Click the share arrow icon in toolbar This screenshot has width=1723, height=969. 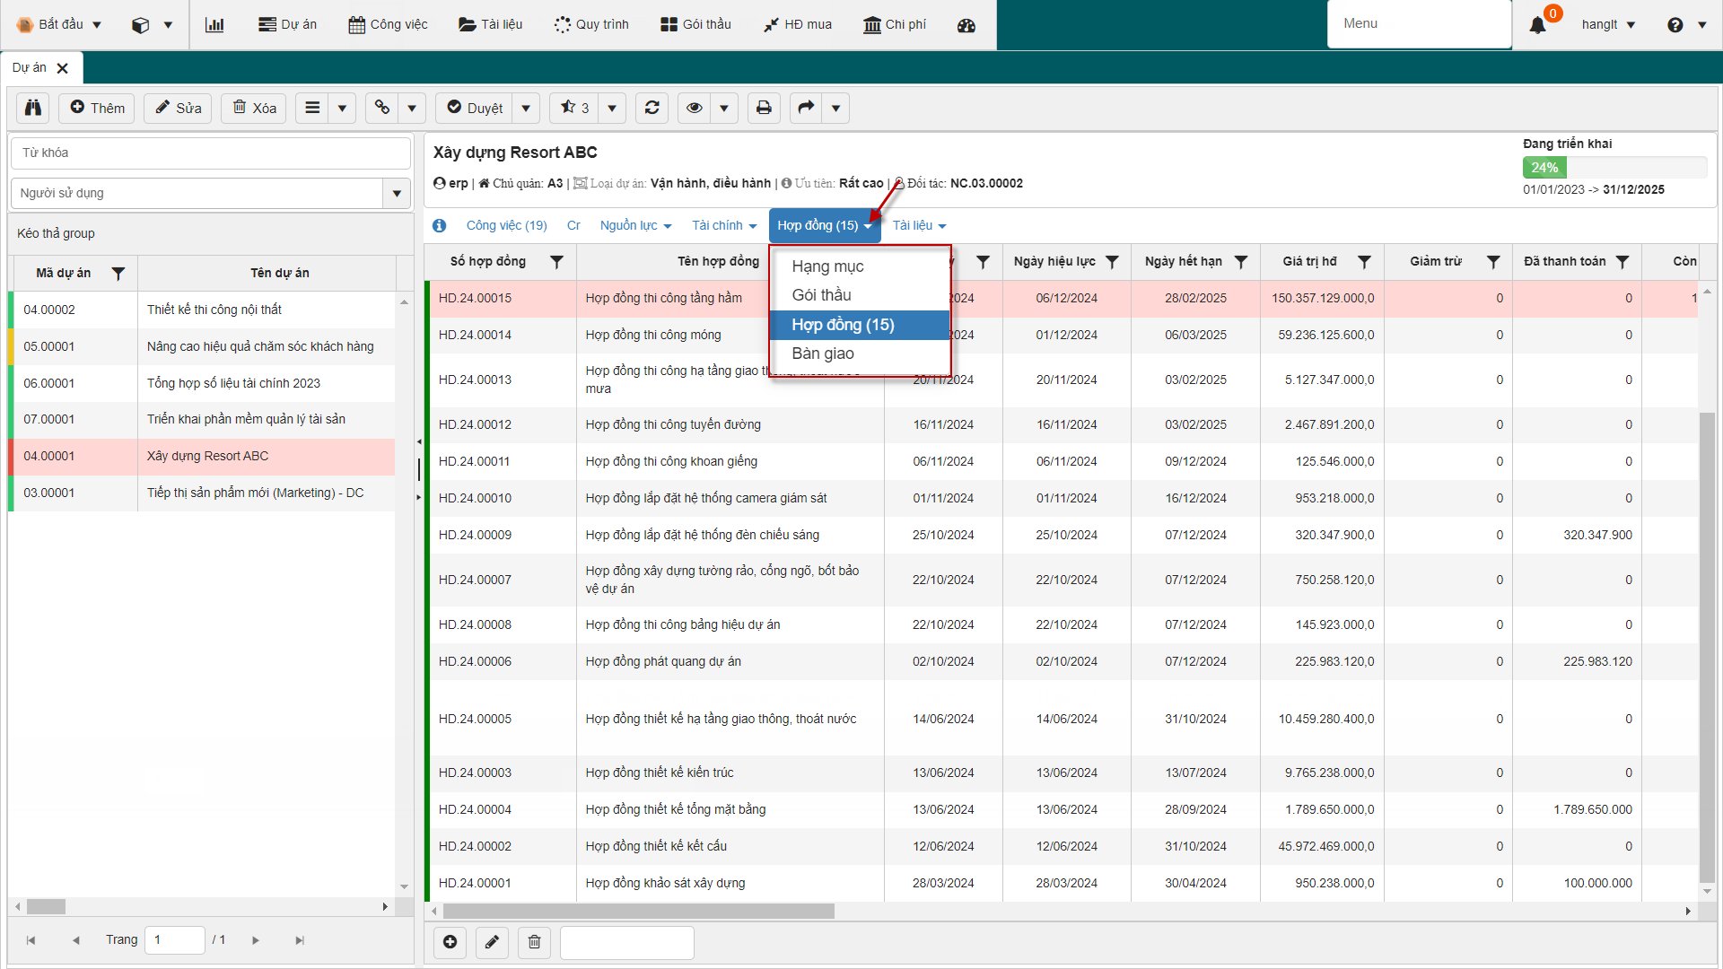[806, 108]
